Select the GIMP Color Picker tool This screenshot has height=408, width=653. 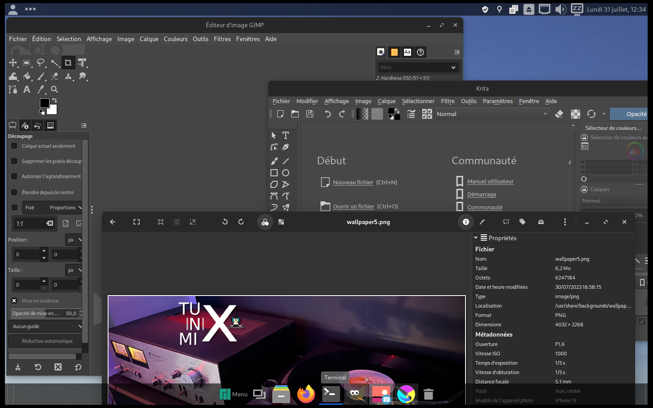pos(41,89)
